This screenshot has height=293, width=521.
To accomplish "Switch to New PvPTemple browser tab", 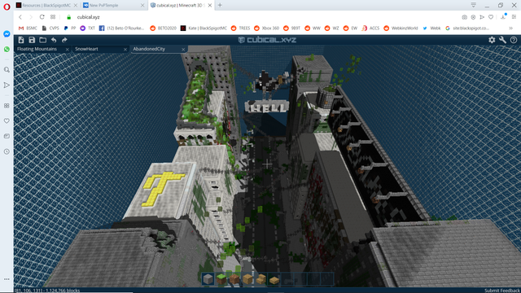I will 114,6.
